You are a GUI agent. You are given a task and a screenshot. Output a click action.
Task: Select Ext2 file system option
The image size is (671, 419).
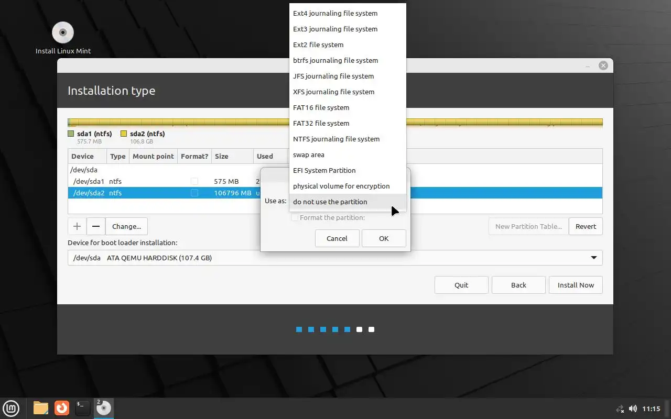[x=348, y=45]
